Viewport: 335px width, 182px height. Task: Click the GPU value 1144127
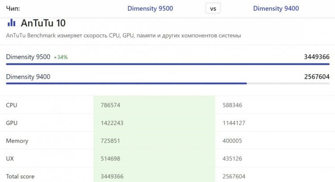click(234, 123)
